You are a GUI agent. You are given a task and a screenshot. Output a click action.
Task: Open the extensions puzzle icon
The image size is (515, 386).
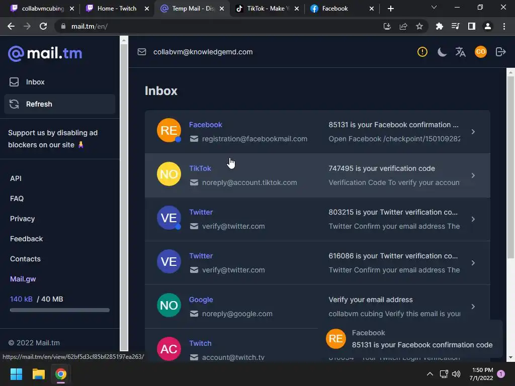click(439, 26)
